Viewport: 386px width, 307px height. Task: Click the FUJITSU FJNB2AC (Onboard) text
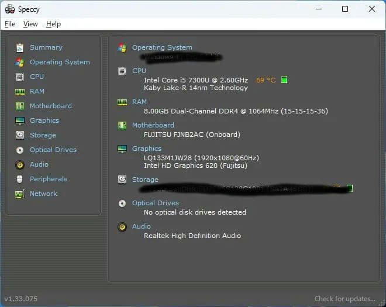(192, 134)
